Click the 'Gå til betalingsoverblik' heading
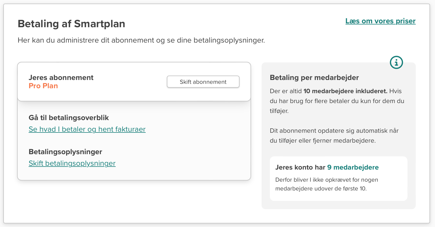The height and width of the screenshot is (227, 435). (69, 118)
